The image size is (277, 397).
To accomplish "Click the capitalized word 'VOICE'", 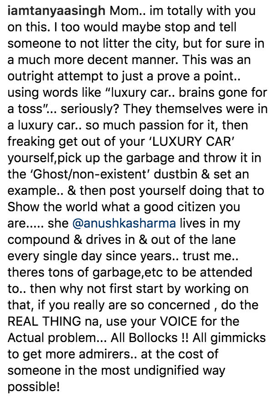I will (178, 321).
